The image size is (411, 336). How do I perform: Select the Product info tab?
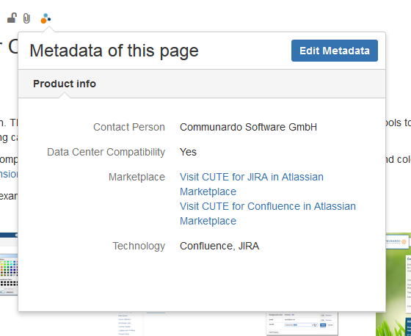(x=65, y=84)
